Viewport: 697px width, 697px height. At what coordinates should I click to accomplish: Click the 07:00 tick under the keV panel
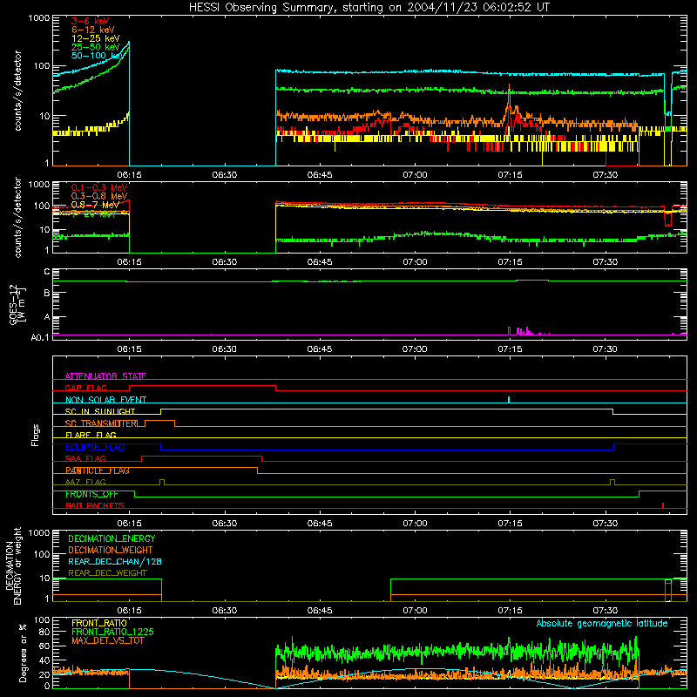pyautogui.click(x=415, y=175)
